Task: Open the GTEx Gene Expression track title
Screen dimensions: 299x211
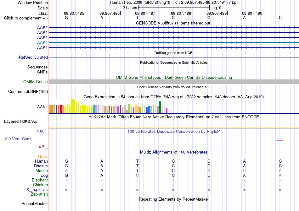Action: [x=174, y=97]
